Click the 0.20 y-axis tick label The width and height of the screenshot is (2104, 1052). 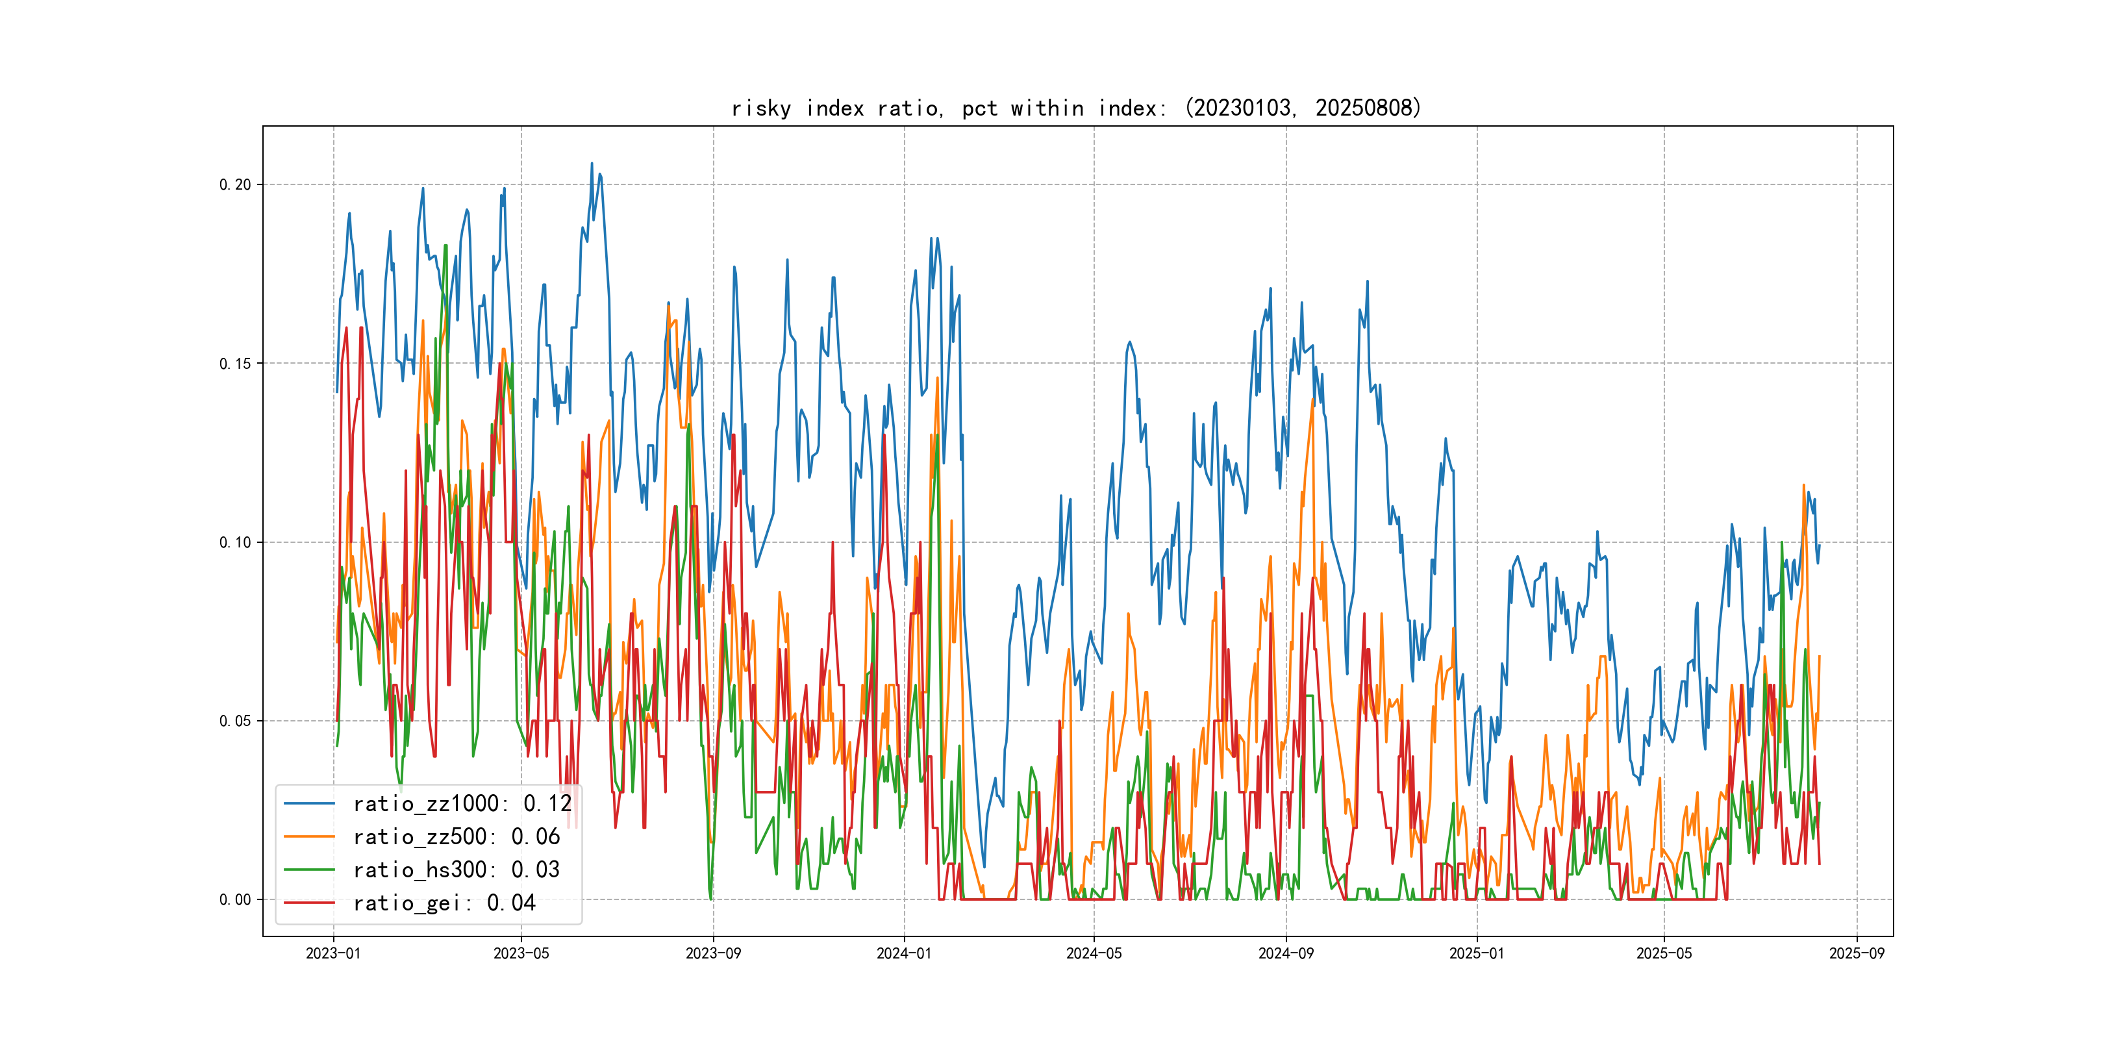point(235,184)
